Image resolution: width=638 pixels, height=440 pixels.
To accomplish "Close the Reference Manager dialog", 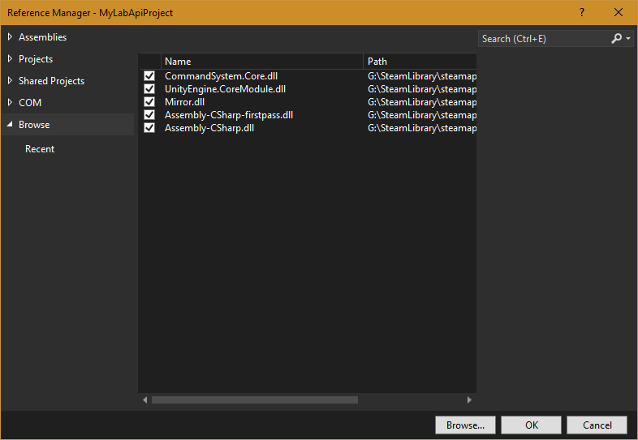I will (618, 13).
